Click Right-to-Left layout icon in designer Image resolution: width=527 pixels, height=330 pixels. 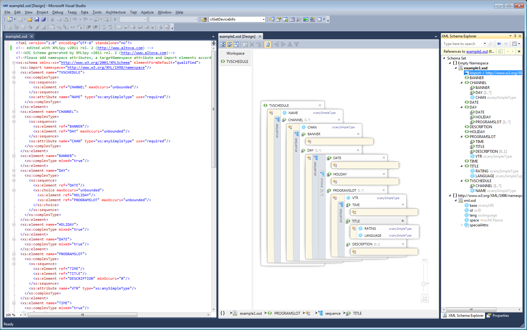[x=283, y=44]
